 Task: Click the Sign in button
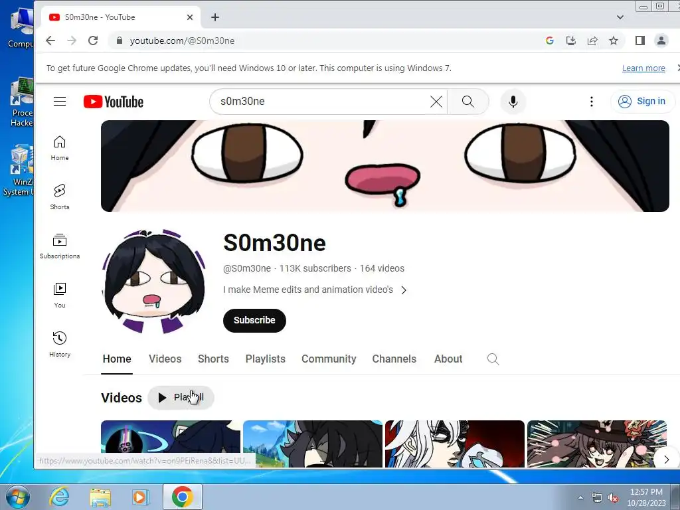point(643,102)
